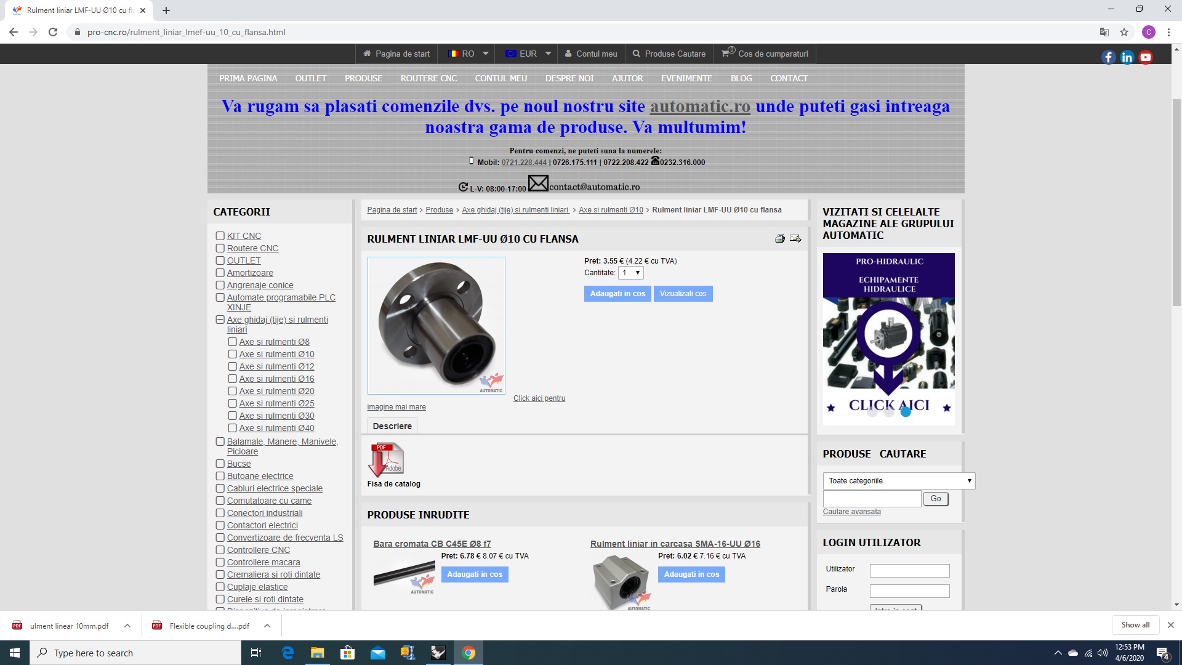Screen dimensions: 1182x665
Task: Open the Cantitate quantity dropdown
Action: tap(631, 273)
